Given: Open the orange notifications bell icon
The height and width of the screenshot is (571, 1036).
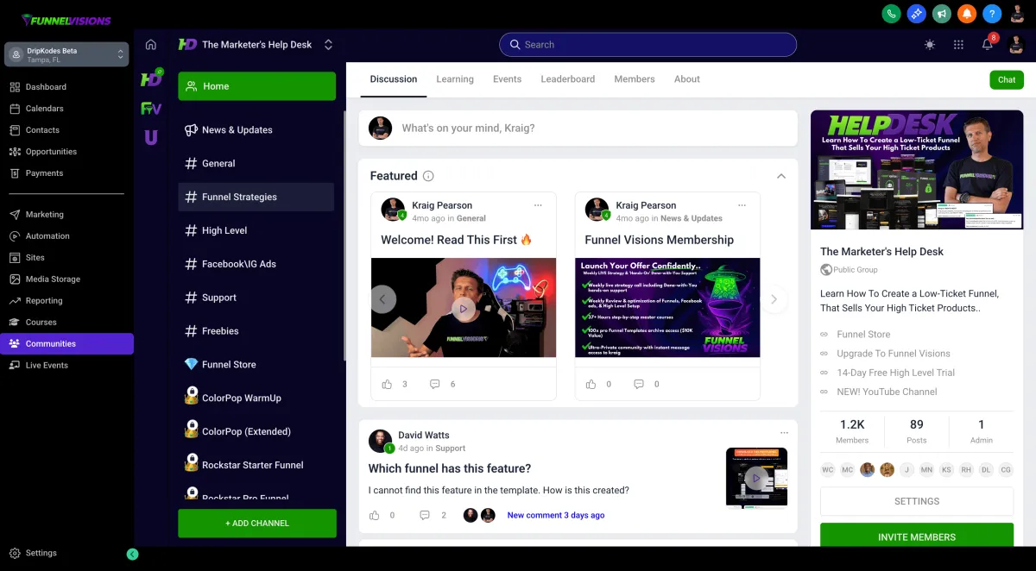Looking at the screenshot, I should [x=967, y=14].
